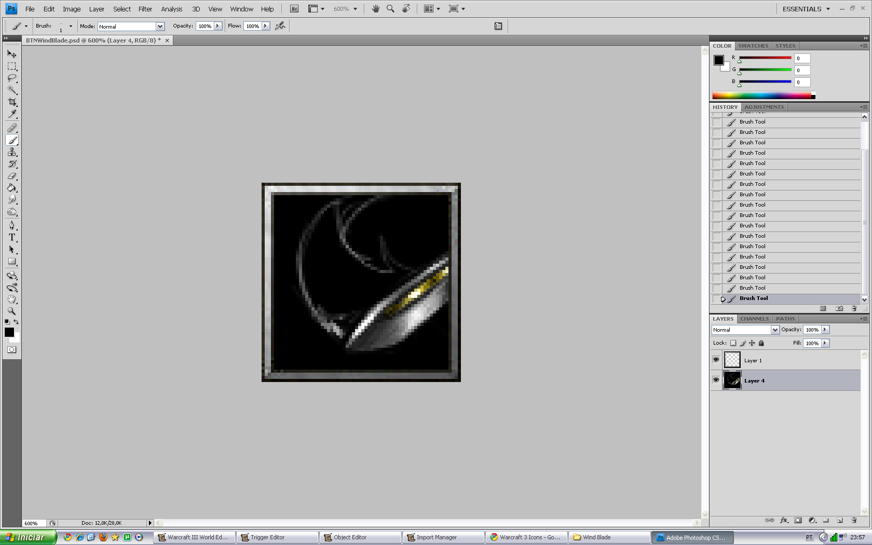The width and height of the screenshot is (872, 545).
Task: Click the R value input field
Action: tap(802, 59)
